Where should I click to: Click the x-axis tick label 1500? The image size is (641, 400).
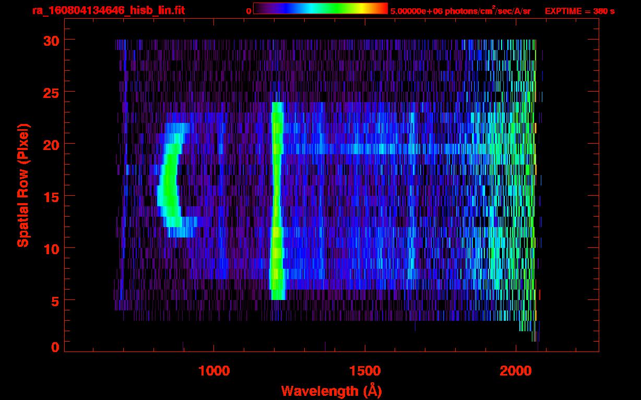[365, 370]
